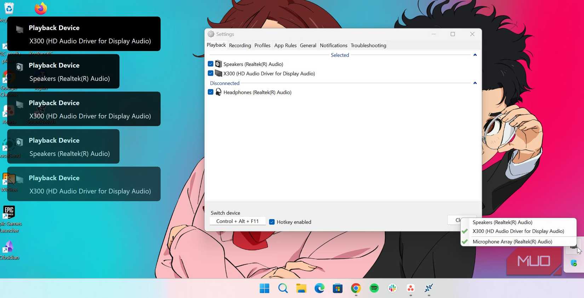Open the Recycle Bin desktop icon
Viewport: 584px width, 298px height.
pos(8,8)
